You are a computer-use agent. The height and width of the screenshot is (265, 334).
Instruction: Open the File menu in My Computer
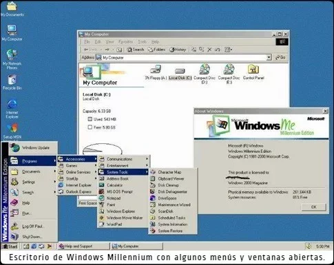click(87, 42)
